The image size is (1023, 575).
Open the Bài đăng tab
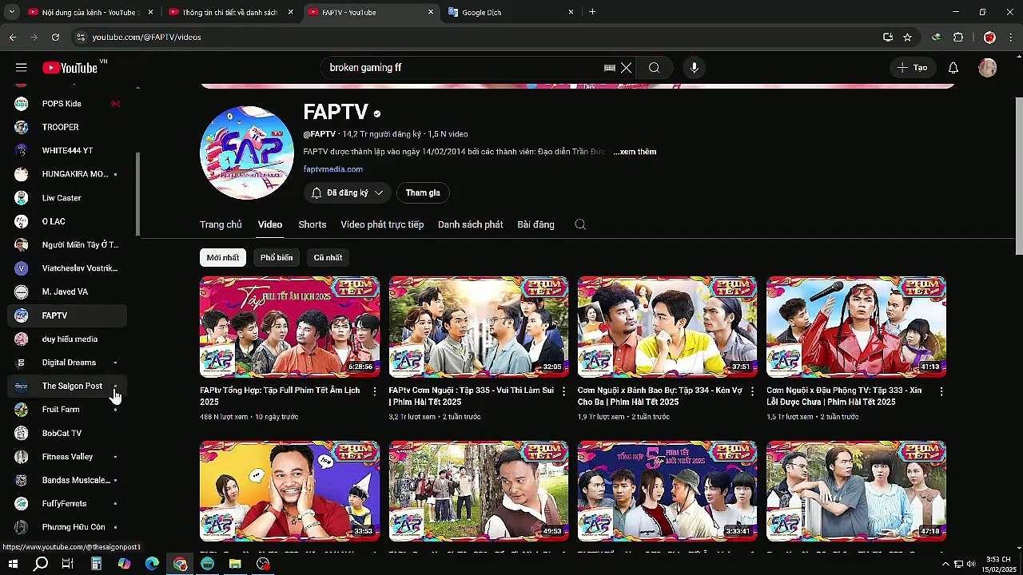(x=535, y=224)
